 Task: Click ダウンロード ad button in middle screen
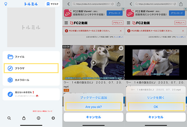pyautogui.click(x=114, y=13)
